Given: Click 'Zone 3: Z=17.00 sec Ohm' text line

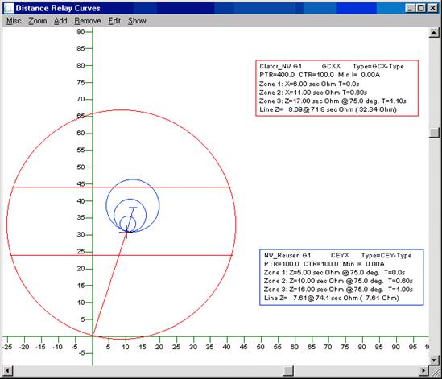Looking at the screenshot, I should click(x=333, y=101).
